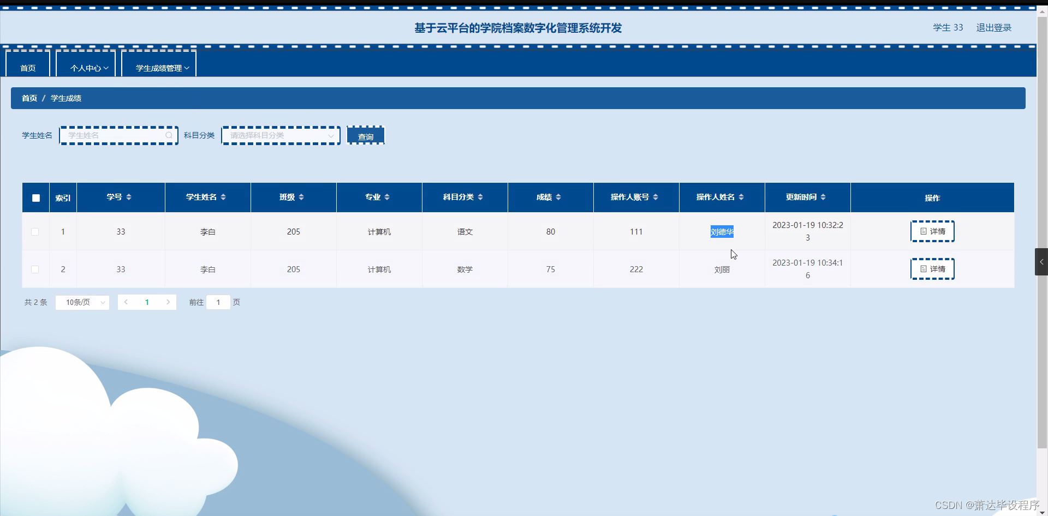The image size is (1048, 516).
Task: Click the 共 2 条 total count text
Action: 36,302
